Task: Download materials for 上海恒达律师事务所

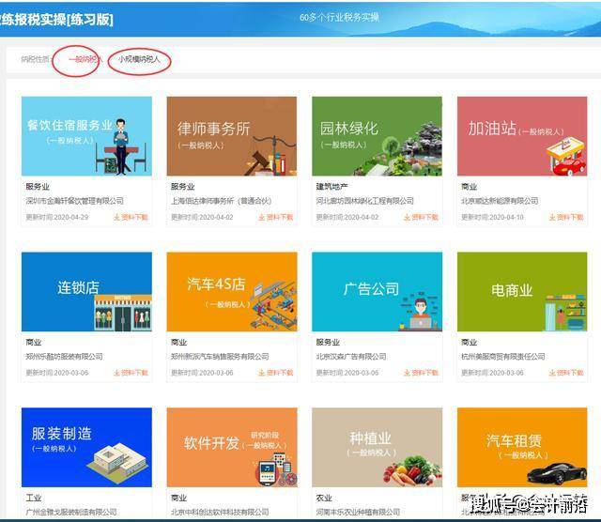Action: click(275, 217)
